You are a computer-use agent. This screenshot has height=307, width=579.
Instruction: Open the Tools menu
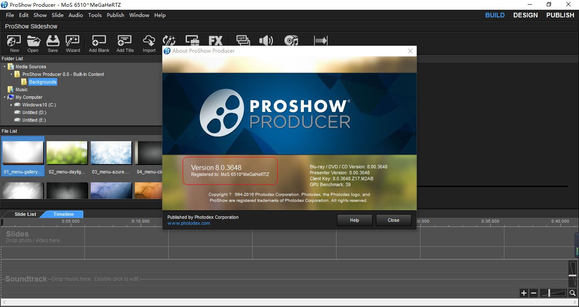click(x=95, y=15)
